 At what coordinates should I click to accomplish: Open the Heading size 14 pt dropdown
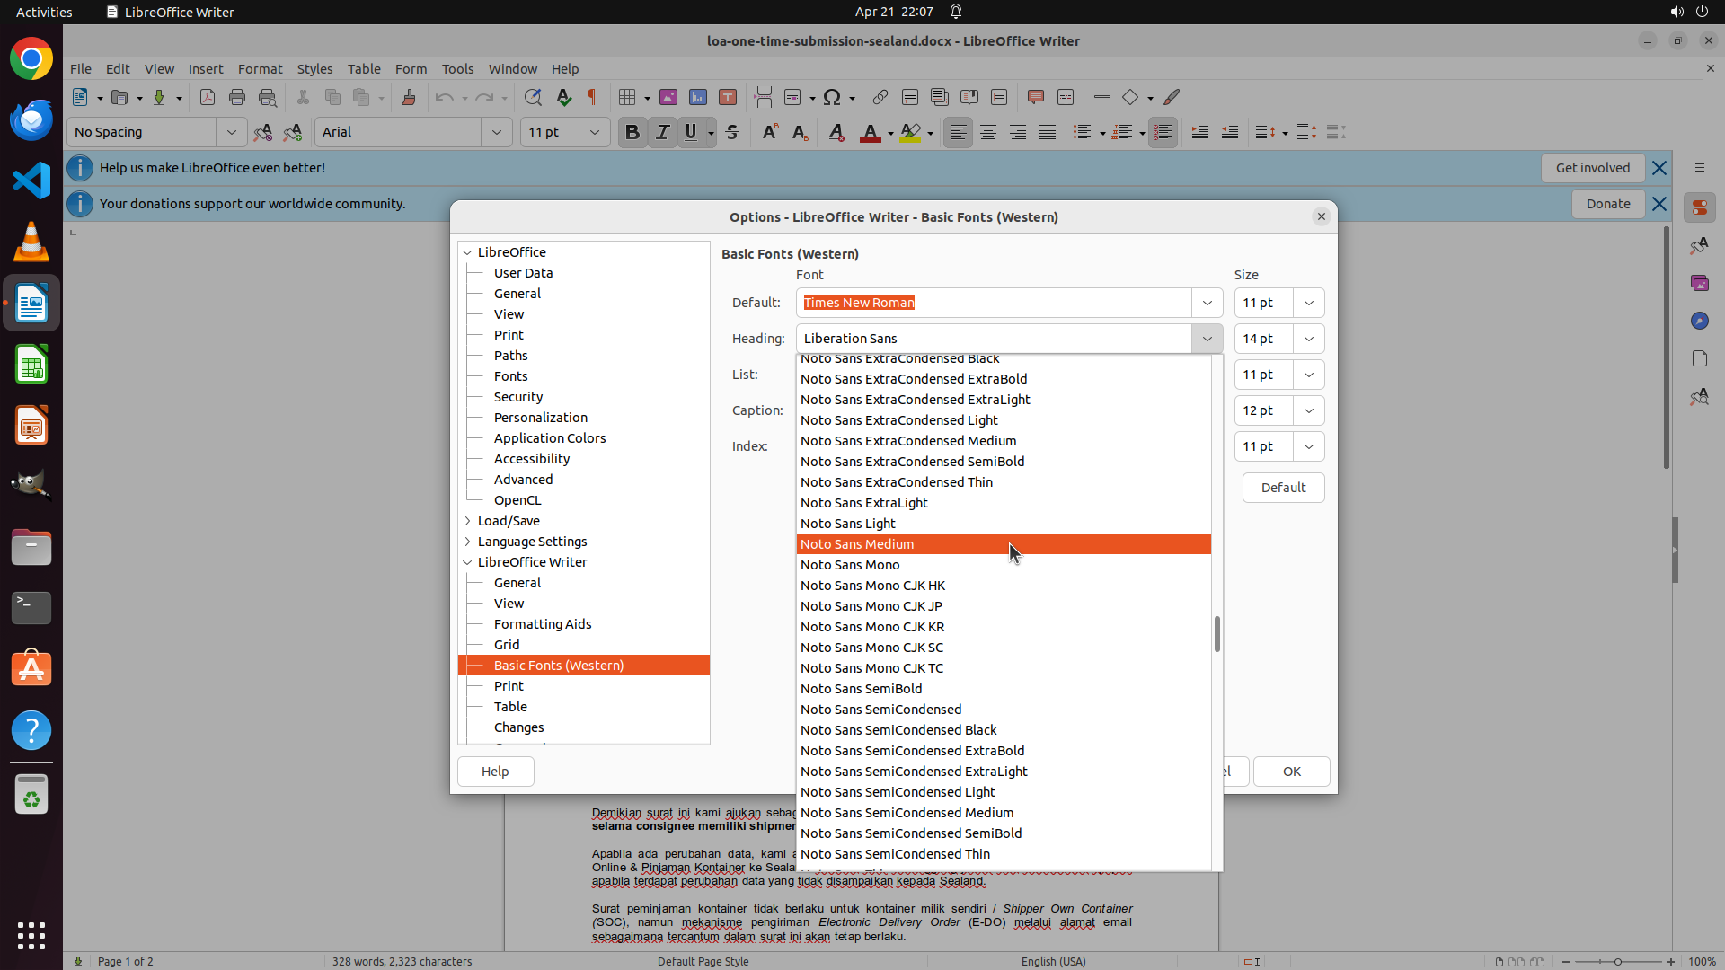point(1308,339)
